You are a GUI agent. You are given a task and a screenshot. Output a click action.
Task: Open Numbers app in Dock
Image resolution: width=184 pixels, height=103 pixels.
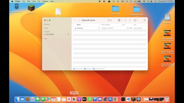89,99
